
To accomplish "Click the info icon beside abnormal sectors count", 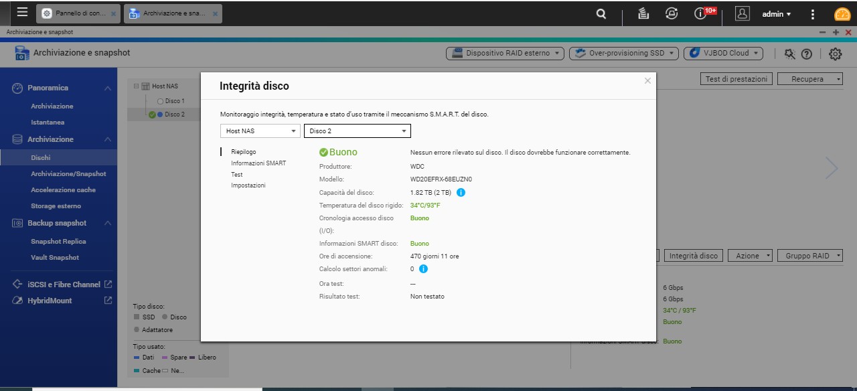I will click(x=423, y=269).
